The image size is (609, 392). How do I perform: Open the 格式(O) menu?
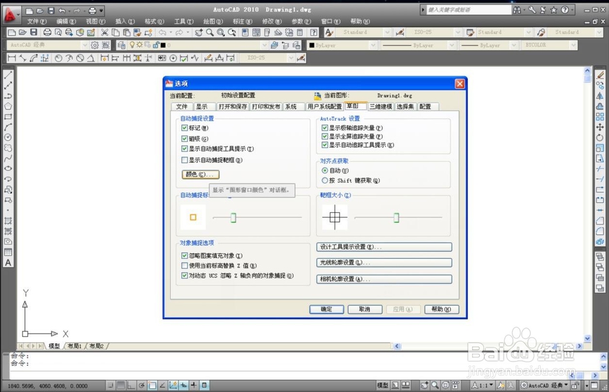pos(154,22)
